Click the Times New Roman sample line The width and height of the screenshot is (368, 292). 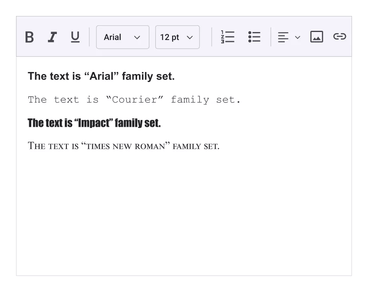coord(124,146)
